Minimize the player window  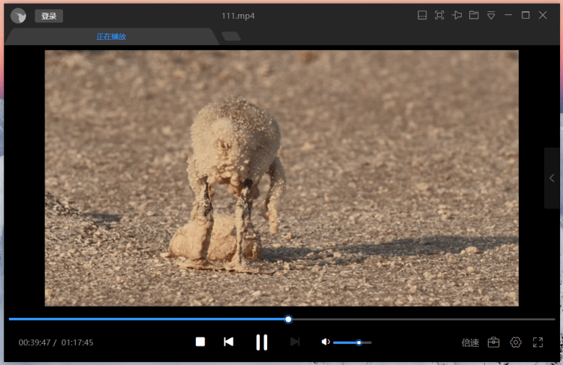click(508, 15)
